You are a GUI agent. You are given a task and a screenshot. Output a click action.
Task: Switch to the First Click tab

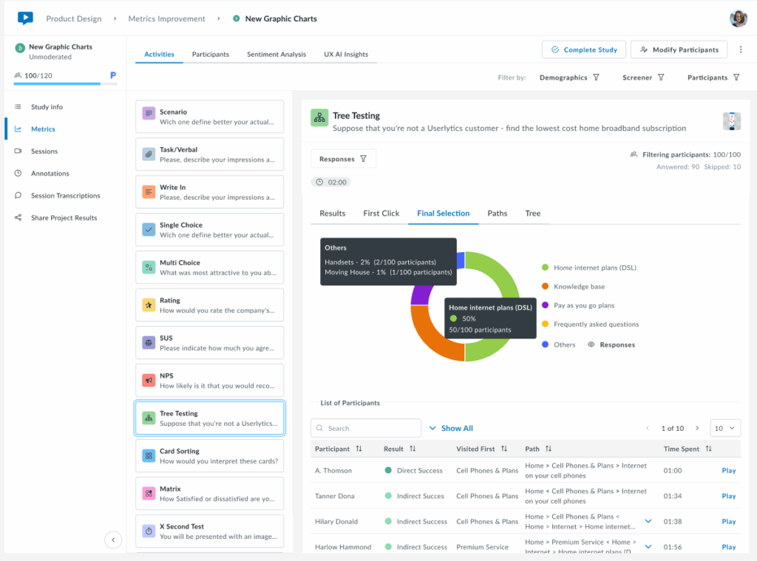pyautogui.click(x=381, y=214)
